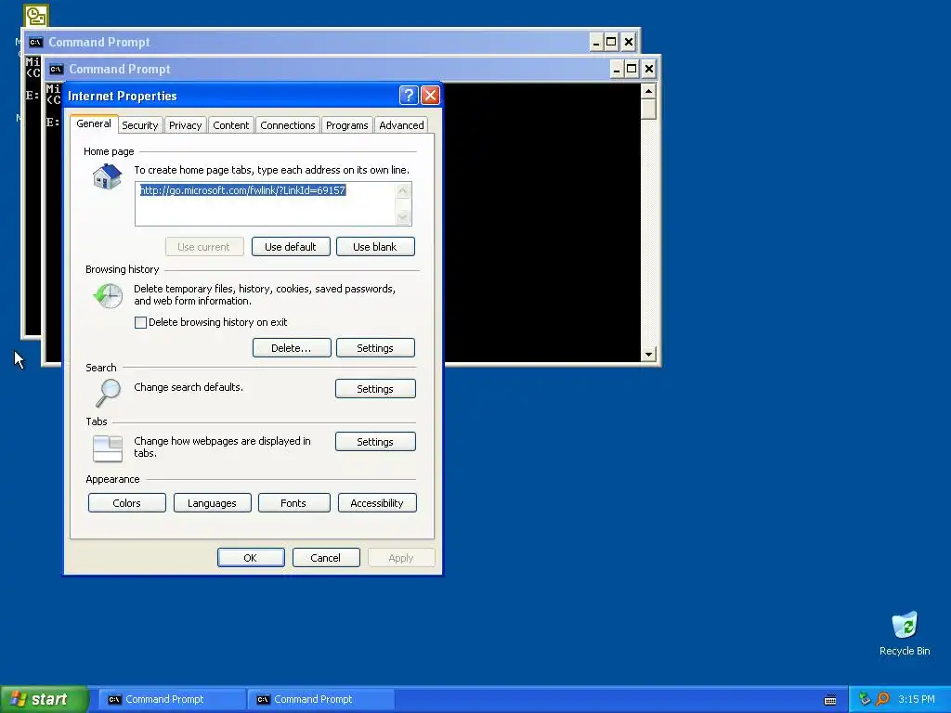Click Command Prompt scrollbar up arrow

point(648,91)
